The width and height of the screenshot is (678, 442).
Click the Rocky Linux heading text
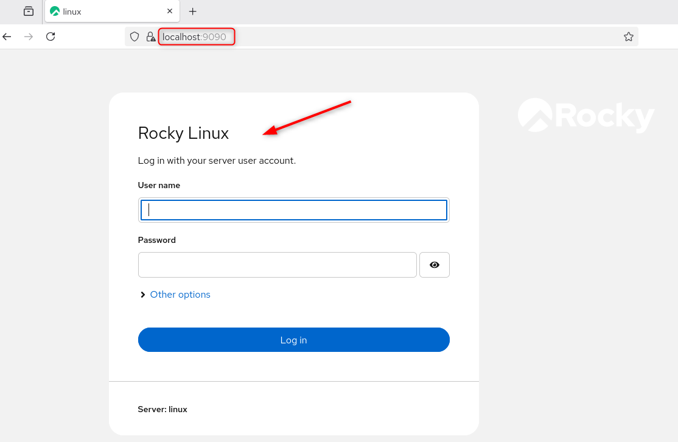(x=183, y=133)
